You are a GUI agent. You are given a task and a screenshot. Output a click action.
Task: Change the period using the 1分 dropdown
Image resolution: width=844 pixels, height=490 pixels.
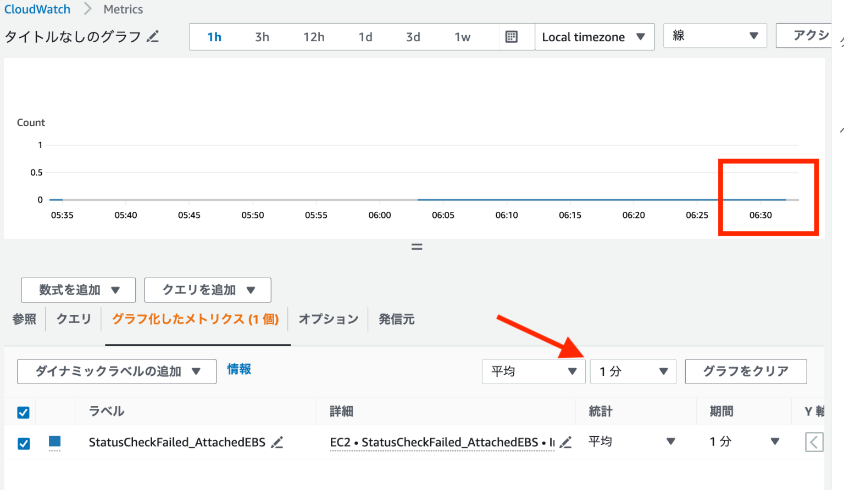click(632, 371)
